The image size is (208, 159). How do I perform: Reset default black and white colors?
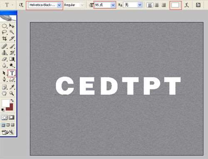(2, 110)
